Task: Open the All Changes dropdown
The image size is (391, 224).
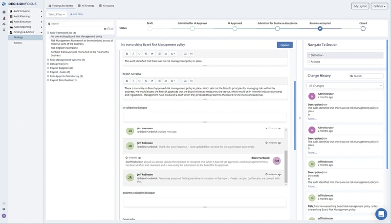Action: tap(345, 85)
